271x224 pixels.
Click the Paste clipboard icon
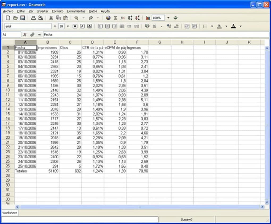pyautogui.click(x=66, y=18)
